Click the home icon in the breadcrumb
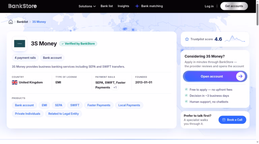The image size is (259, 144). click(11, 22)
